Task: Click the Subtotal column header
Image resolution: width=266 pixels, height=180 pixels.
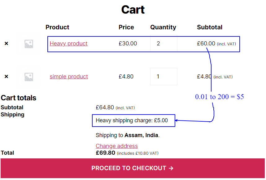Action: coord(209,27)
